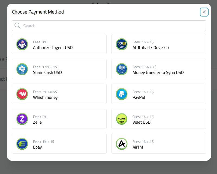217x174 pixels.
Task: Click PayPal's 'Fees: 1% + 1$' text
Action: 143,92
